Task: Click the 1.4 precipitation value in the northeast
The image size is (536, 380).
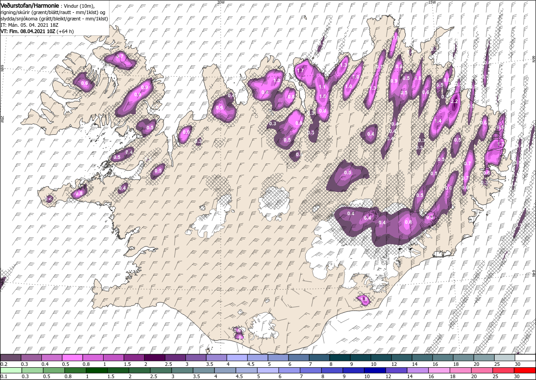Action: (438, 121)
